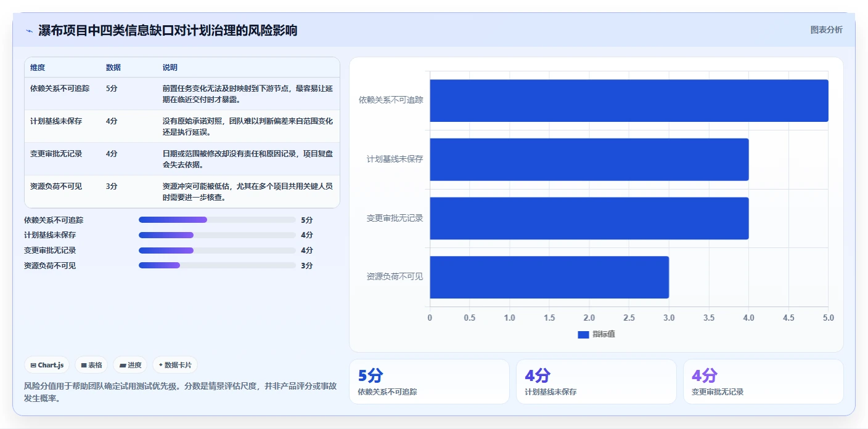
Task: Click the 资源负荷不可见 chart axis label
Action: tap(395, 277)
